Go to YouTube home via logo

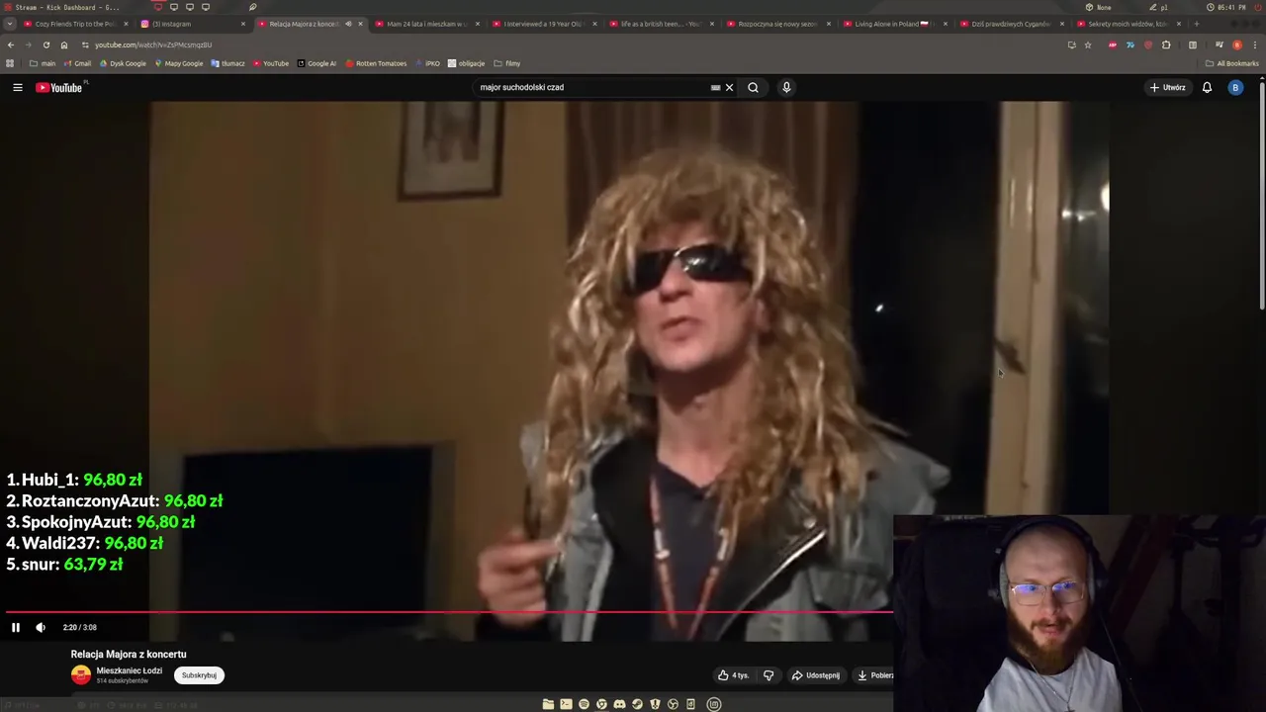(61, 87)
